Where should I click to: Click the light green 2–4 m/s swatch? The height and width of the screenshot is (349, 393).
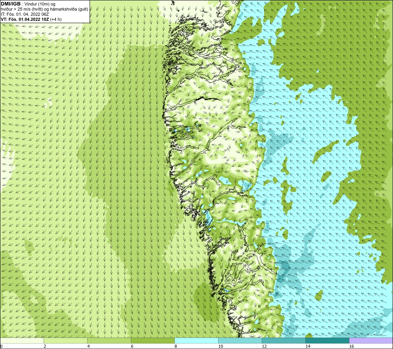66,340
